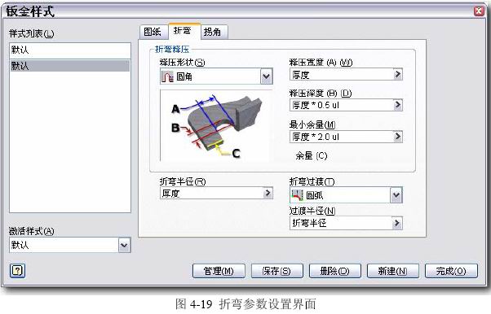Click the 圆角 relief shape icon
The width and height of the screenshot is (491, 314).
coord(167,76)
